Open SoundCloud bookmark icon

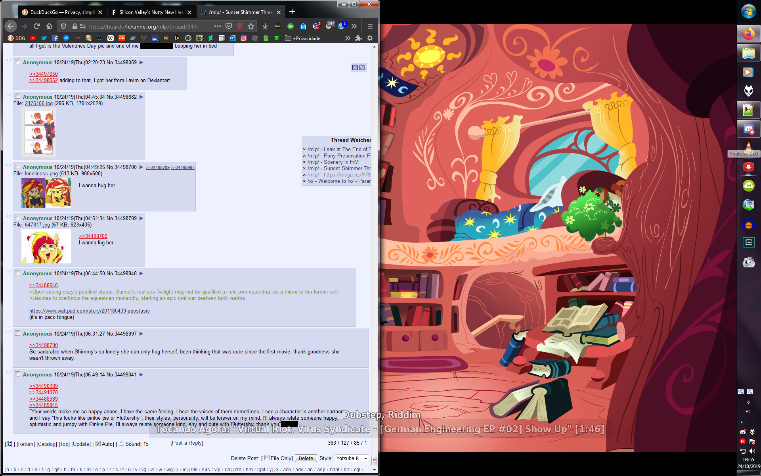pos(122,38)
